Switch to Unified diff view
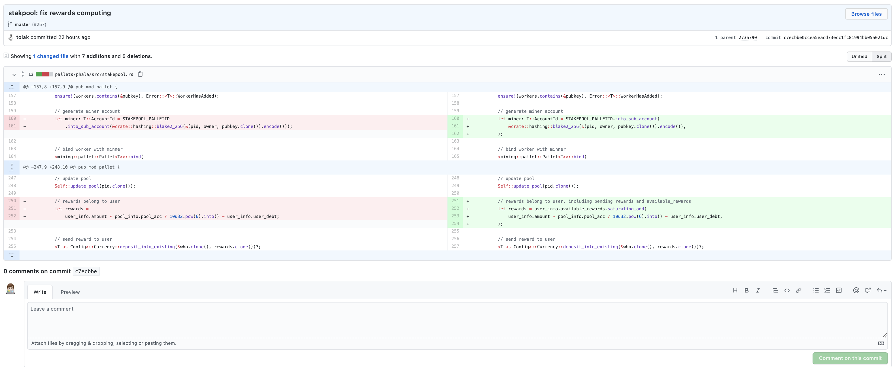Viewport: 895px width, 367px height. [859, 56]
